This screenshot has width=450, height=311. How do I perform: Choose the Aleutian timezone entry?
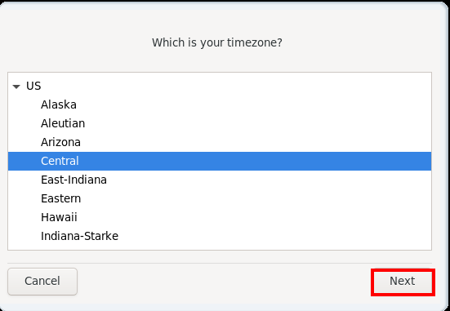tap(63, 123)
